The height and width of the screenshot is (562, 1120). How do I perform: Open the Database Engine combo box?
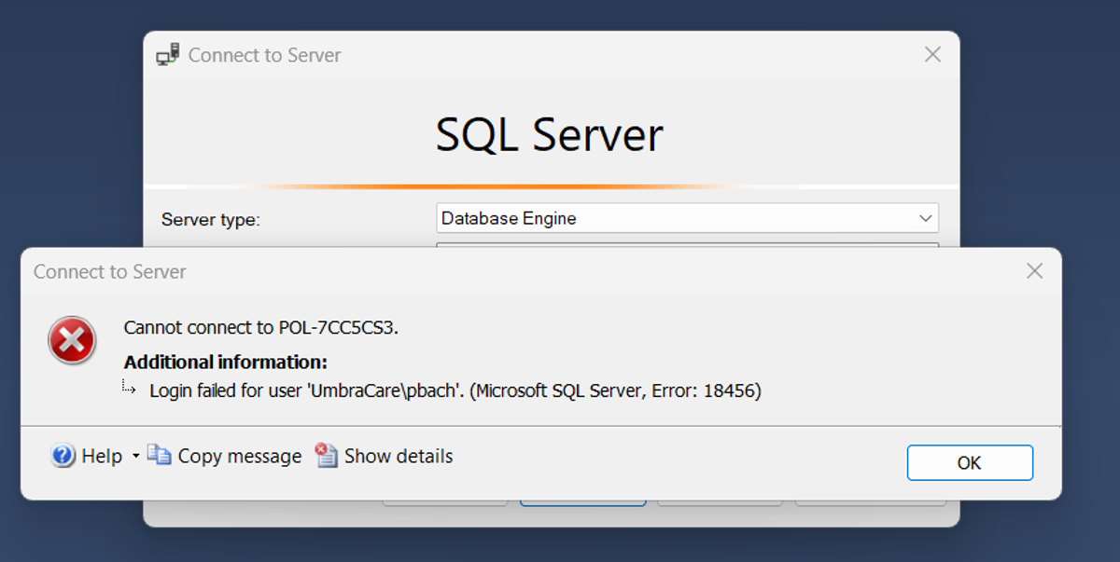687,218
